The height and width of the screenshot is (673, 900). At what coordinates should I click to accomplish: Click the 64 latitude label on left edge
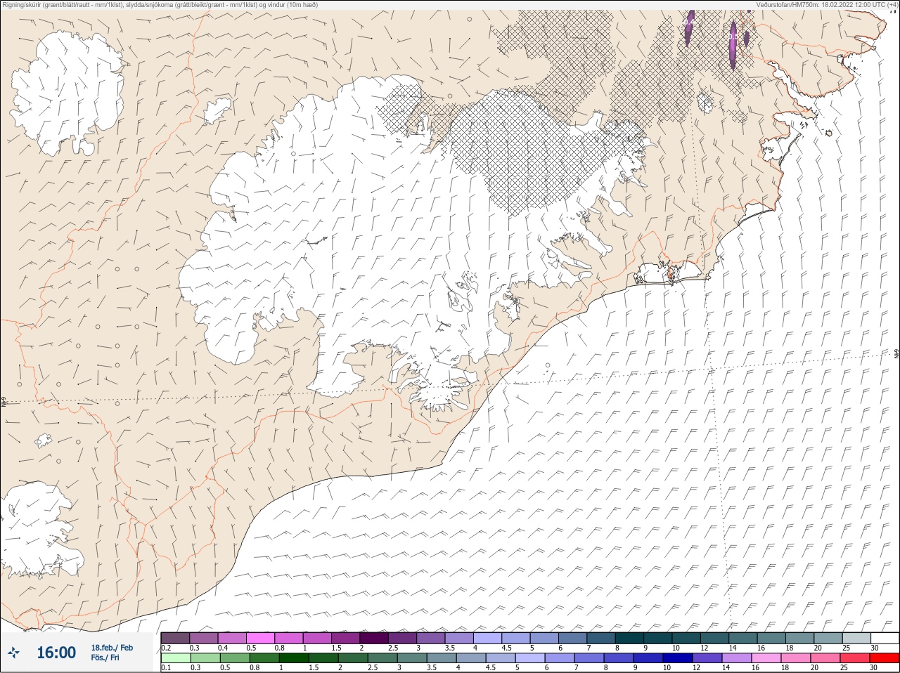tap(4, 402)
